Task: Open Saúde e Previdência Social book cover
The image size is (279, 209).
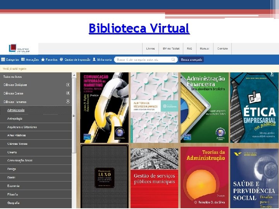Action: [x=254, y=178]
